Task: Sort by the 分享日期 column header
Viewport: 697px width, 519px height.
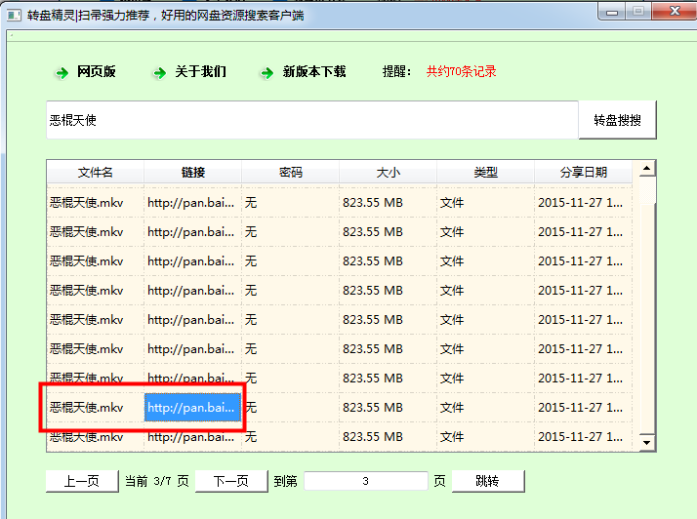Action: [583, 172]
